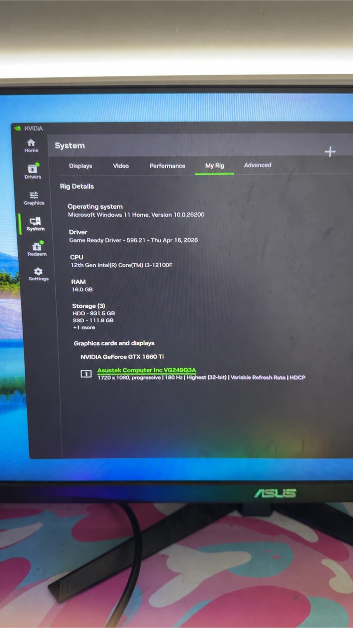Screen dimensions: 353x628
Task: Expand the '+1 more' storage list
Action: (x=84, y=328)
